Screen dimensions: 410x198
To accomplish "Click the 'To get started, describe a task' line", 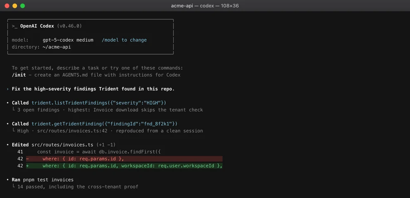I will point(97,68).
